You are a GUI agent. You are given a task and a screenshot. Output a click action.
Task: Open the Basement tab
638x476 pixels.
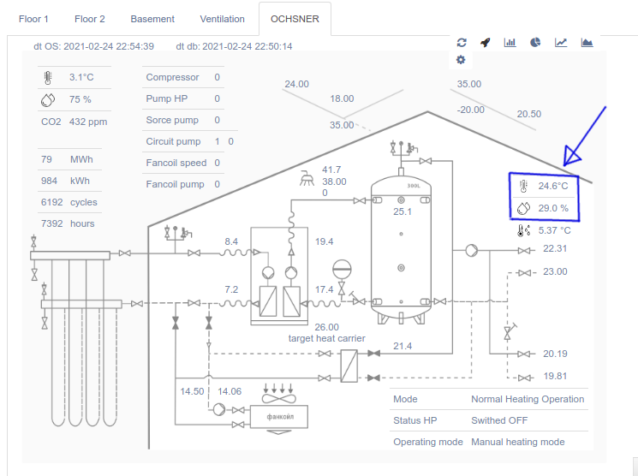(x=152, y=19)
